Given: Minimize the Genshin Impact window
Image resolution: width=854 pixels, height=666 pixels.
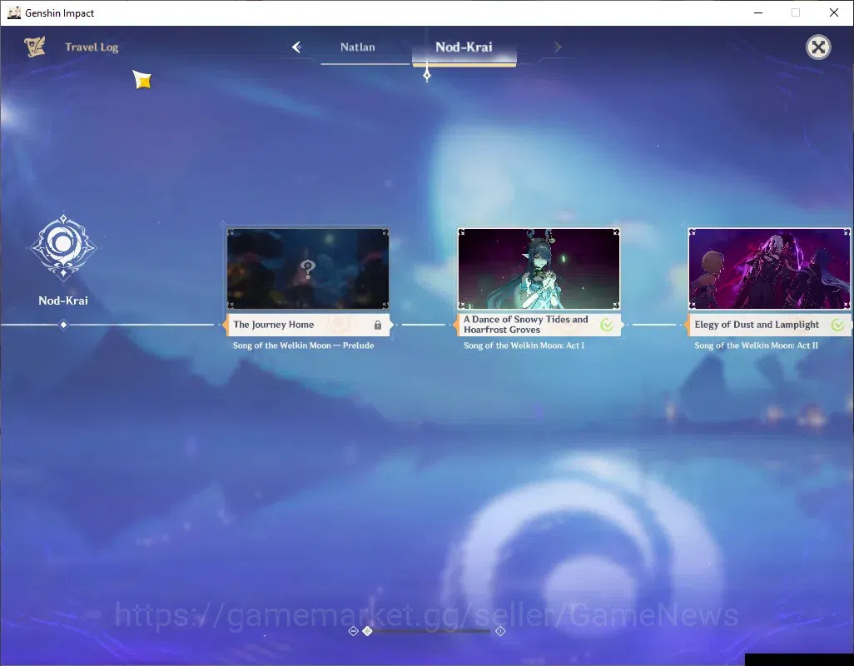Looking at the screenshot, I should (758, 12).
